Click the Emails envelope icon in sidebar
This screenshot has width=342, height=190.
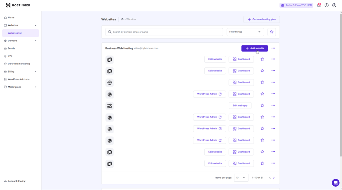(x=5, y=48)
